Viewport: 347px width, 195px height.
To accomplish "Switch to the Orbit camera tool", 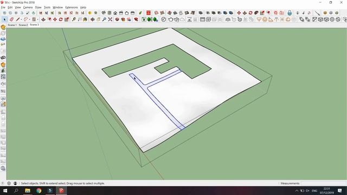I will (93, 19).
